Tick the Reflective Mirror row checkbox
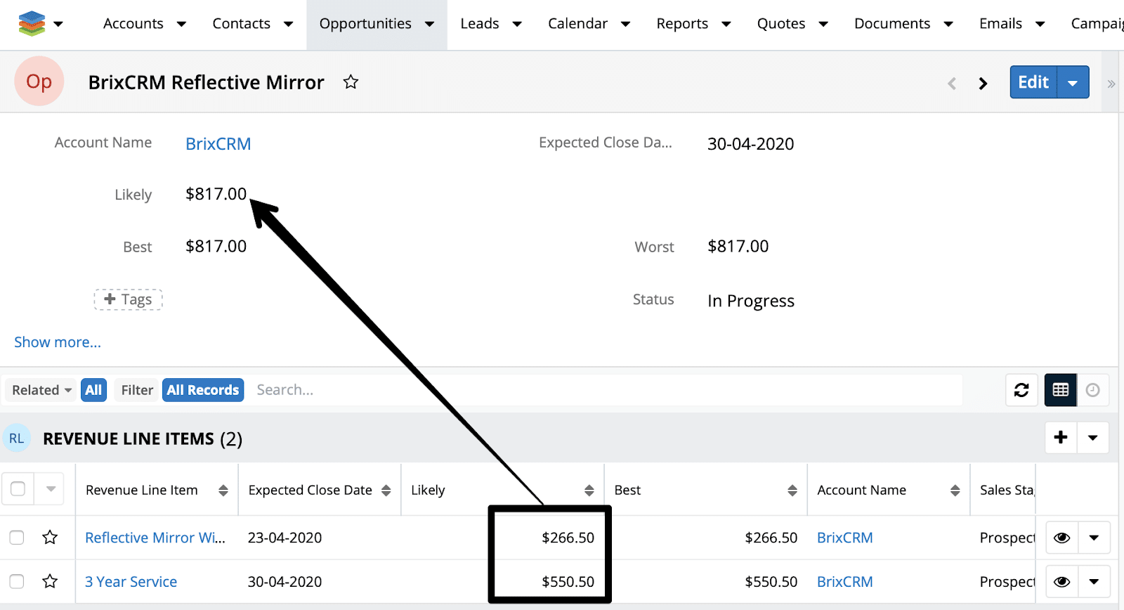 17,538
